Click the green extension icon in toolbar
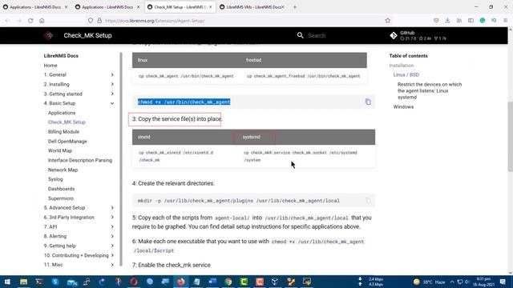 (483, 20)
